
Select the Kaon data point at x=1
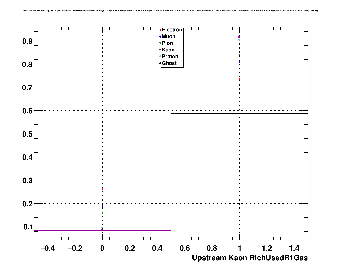[x=239, y=37]
